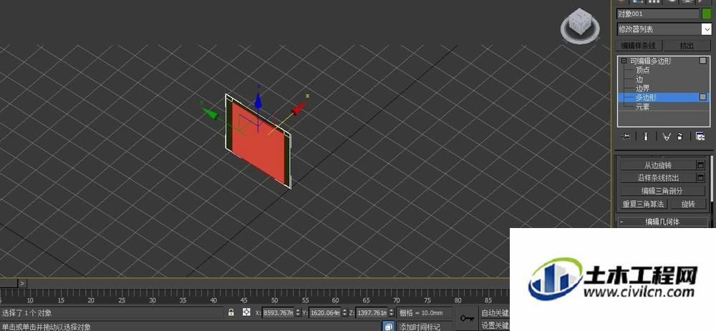Click Make Unique icon under stack
The width and height of the screenshot is (716, 331).
point(666,137)
